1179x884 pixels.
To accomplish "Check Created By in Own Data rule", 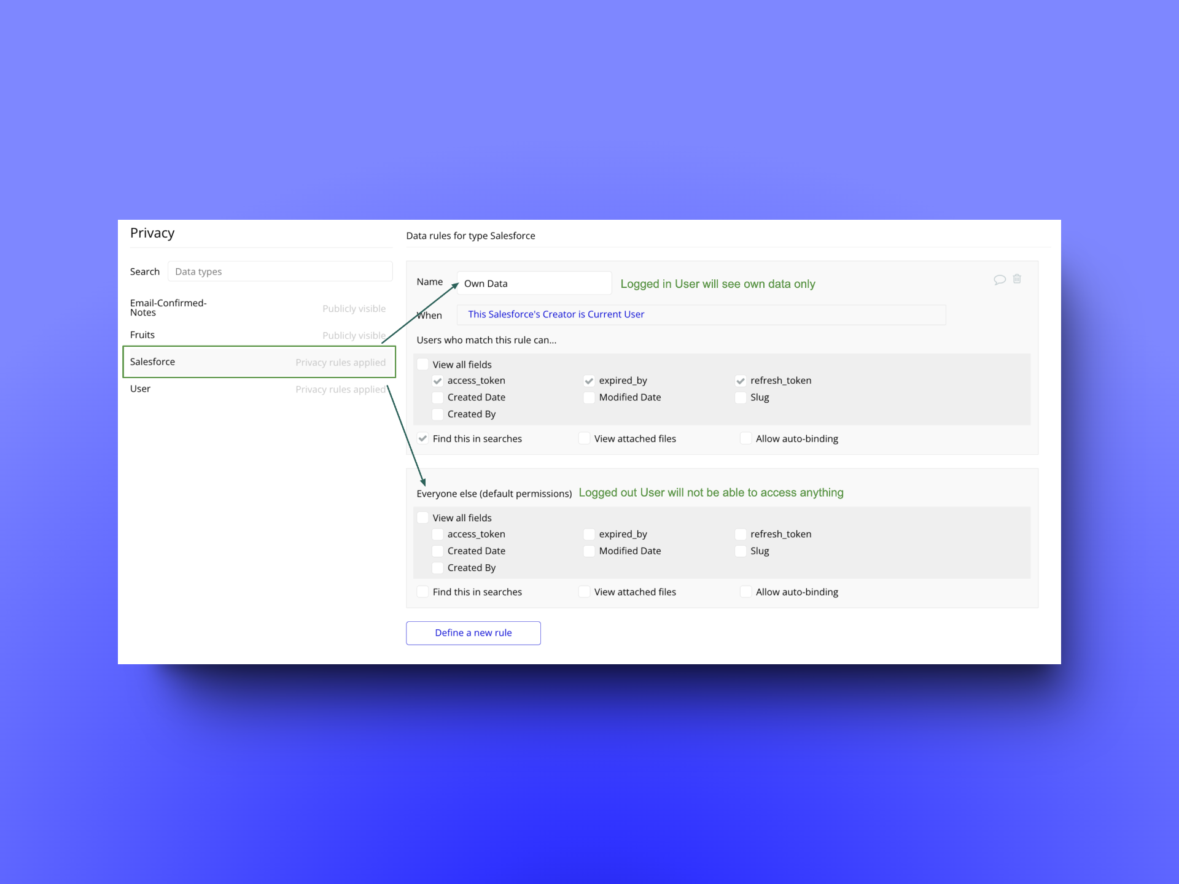I will coord(438,414).
